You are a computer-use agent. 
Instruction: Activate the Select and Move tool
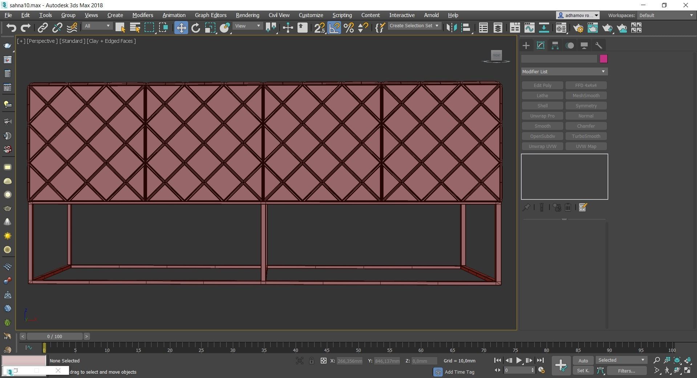coord(181,28)
